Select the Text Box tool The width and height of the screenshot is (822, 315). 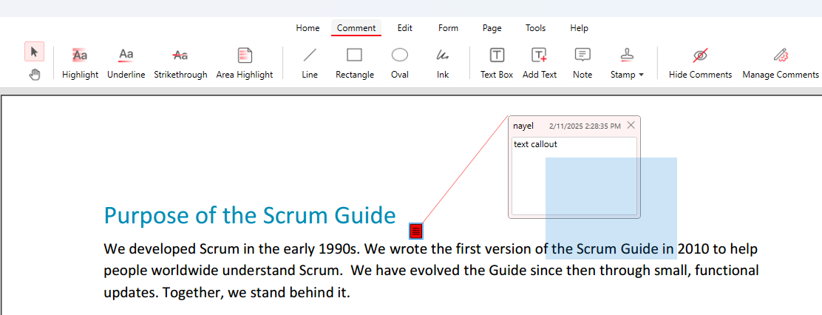point(497,64)
